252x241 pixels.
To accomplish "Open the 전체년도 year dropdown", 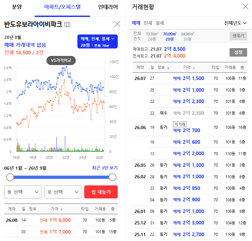I will point(235,23).
